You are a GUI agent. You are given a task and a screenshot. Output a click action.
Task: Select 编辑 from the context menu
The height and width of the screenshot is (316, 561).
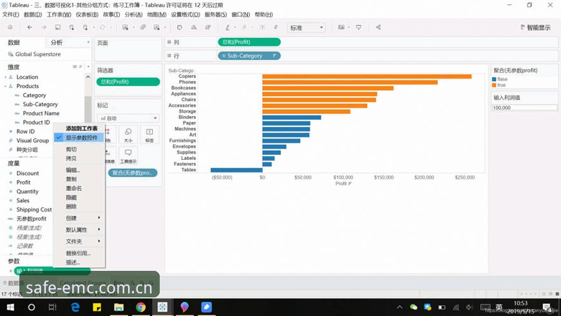73,170
